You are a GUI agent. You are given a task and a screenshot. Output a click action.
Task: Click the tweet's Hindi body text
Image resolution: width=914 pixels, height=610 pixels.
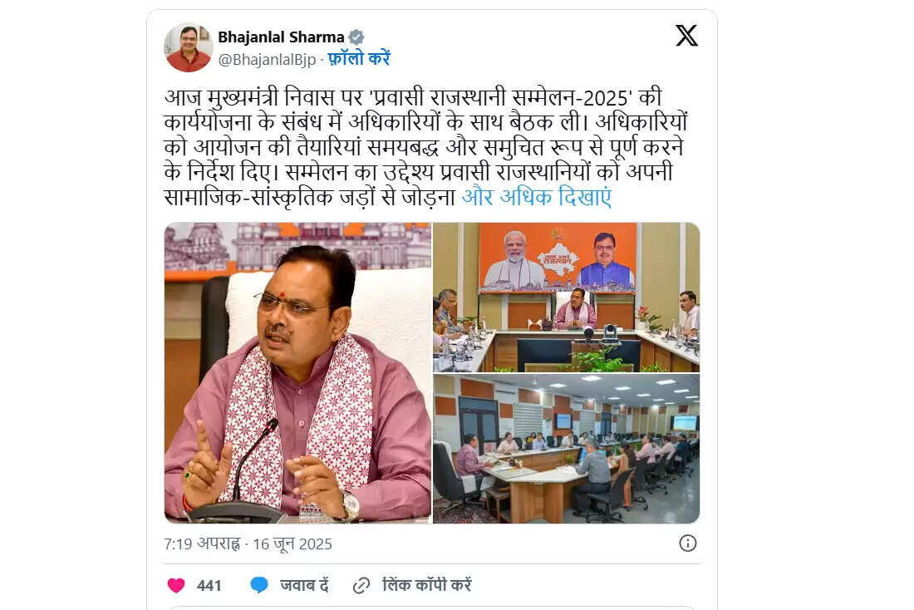point(426,148)
